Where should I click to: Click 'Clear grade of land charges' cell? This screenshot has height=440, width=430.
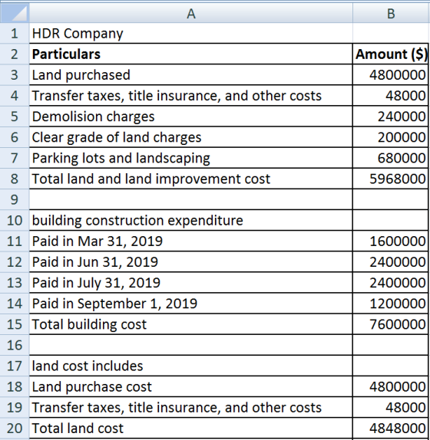[x=191, y=137]
